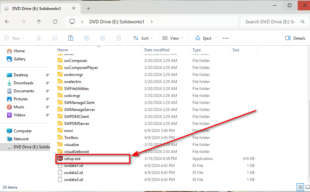The width and height of the screenshot is (310, 192).
Task: Click the Delete trash icon
Action: pos(119,38)
